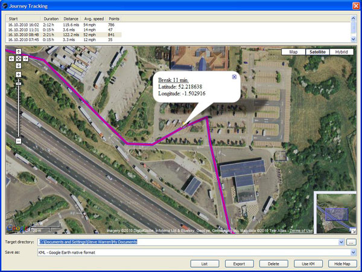Viewport: 362px width, 272px height.
Task: Click the Latitude: 52.218638 text in balloon
Action: click(180, 86)
